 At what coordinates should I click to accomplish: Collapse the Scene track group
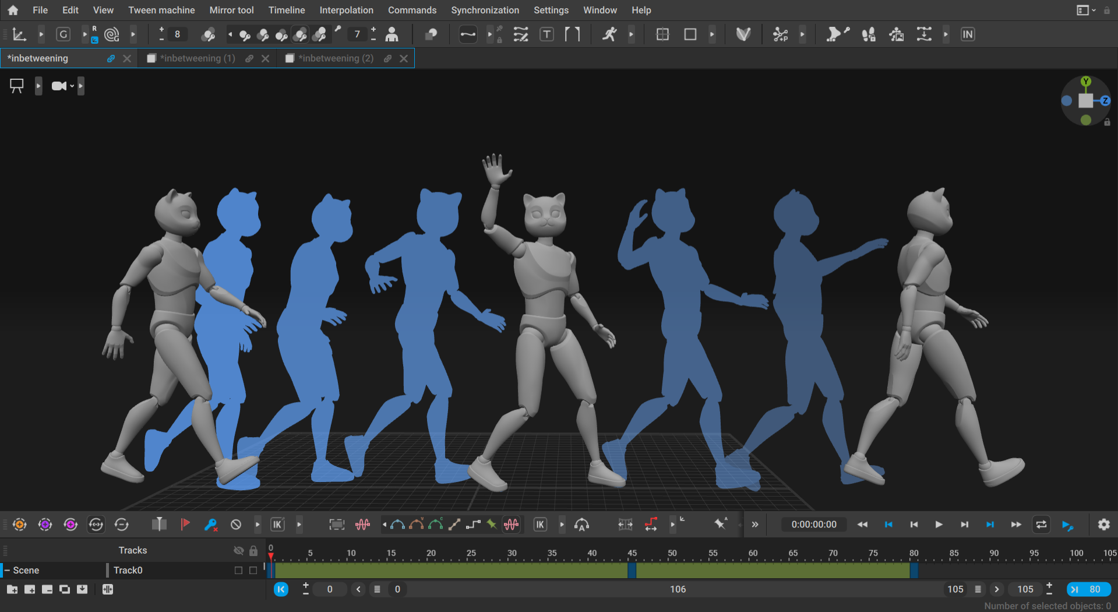point(7,570)
